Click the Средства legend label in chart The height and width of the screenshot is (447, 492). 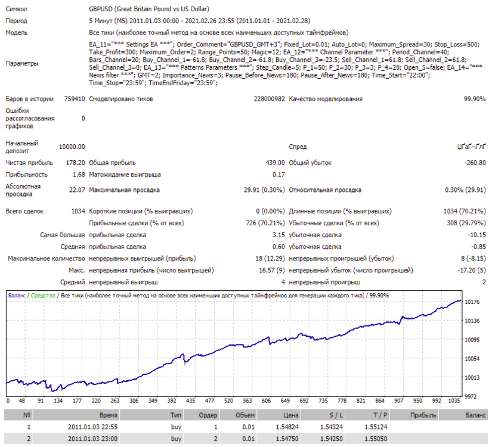click(43, 296)
